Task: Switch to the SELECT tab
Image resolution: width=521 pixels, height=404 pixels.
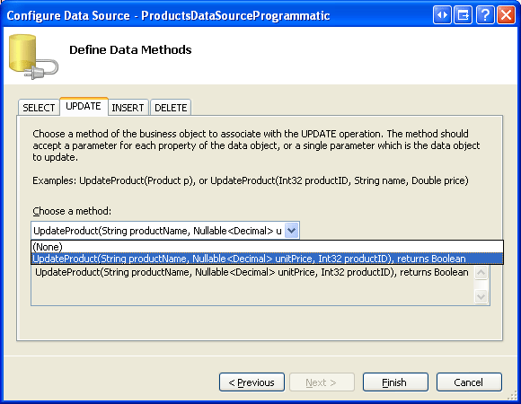Action: [x=39, y=108]
